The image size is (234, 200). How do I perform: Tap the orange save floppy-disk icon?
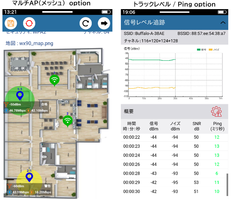tap(11, 23)
